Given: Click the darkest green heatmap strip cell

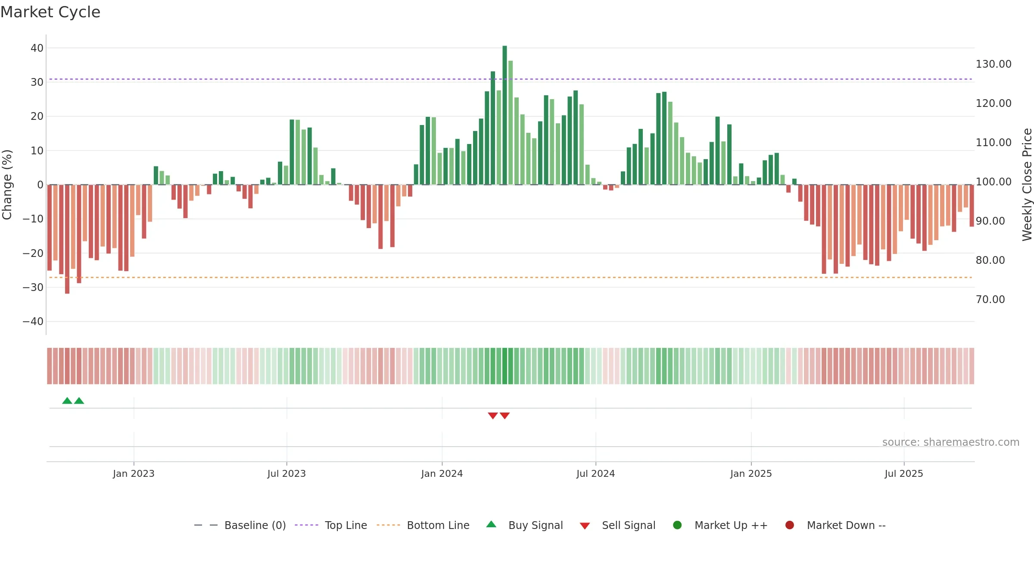Looking at the screenshot, I should pos(505,366).
